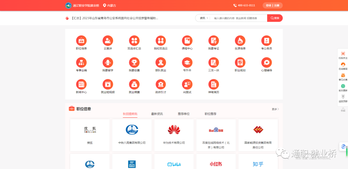Click the search input field
This screenshot has height=169, width=348.
[x=239, y=18]
